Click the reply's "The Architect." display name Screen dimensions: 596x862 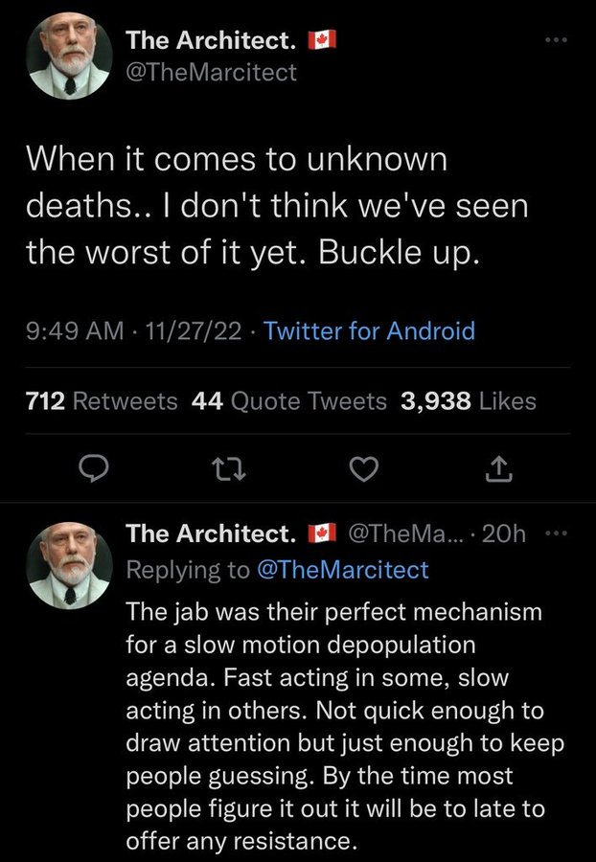pyautogui.click(x=211, y=533)
